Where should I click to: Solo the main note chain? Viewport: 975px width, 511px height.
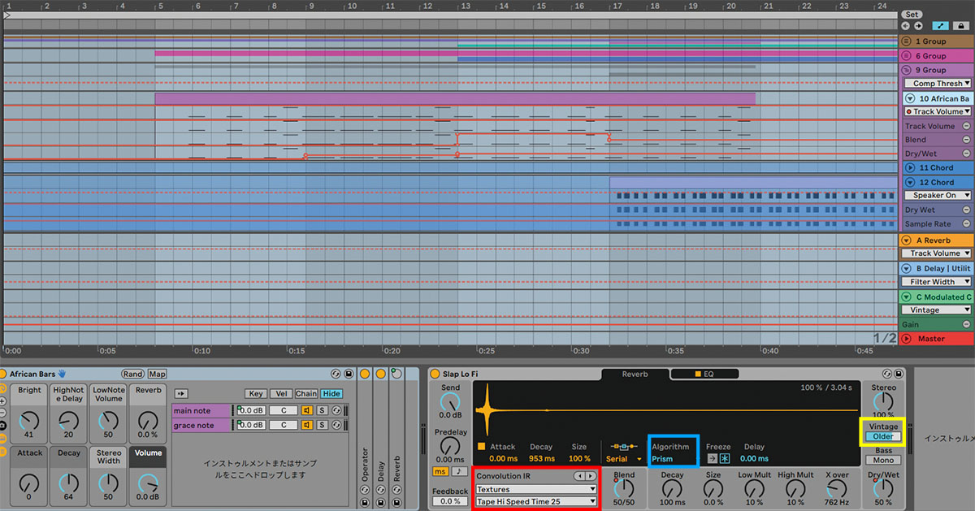pyautogui.click(x=322, y=411)
